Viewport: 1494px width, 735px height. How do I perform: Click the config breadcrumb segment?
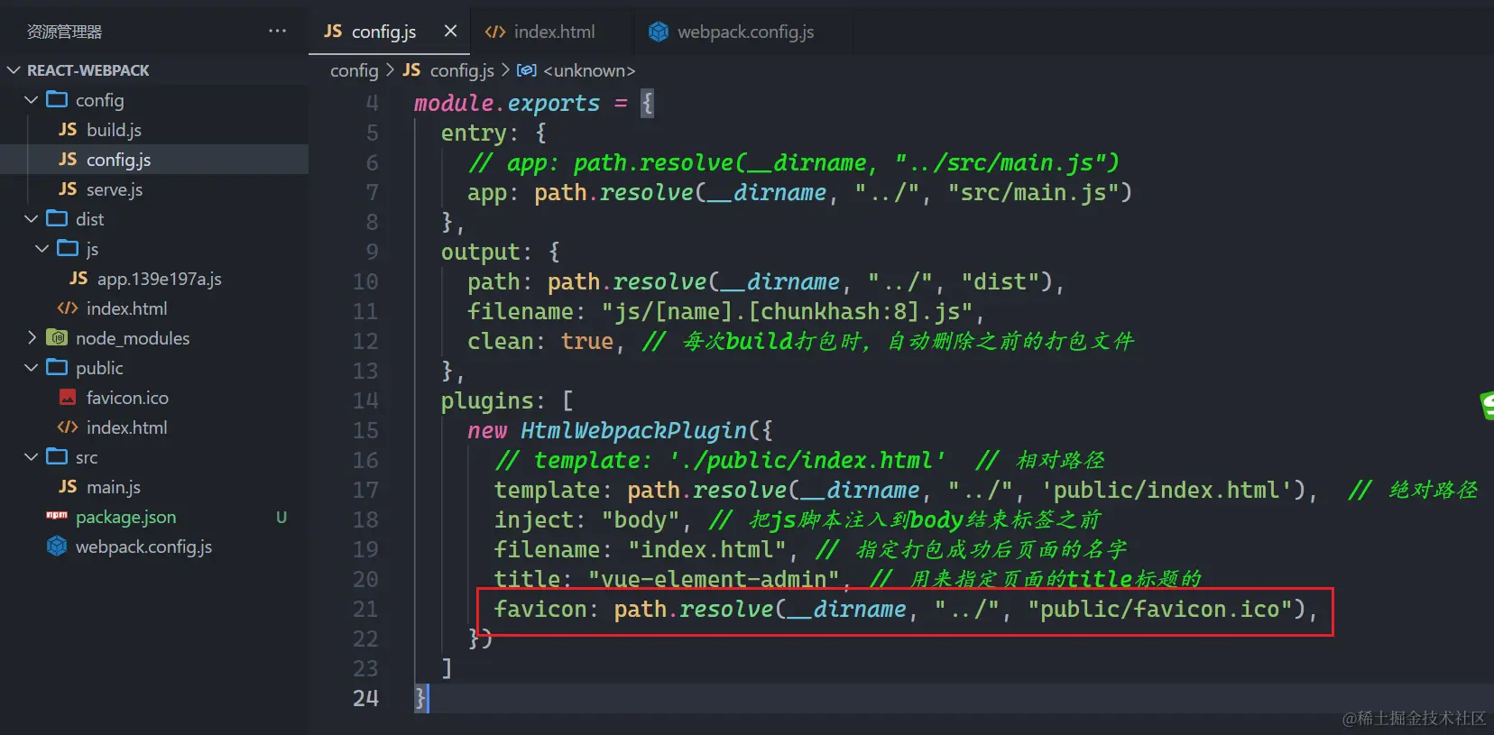[354, 70]
